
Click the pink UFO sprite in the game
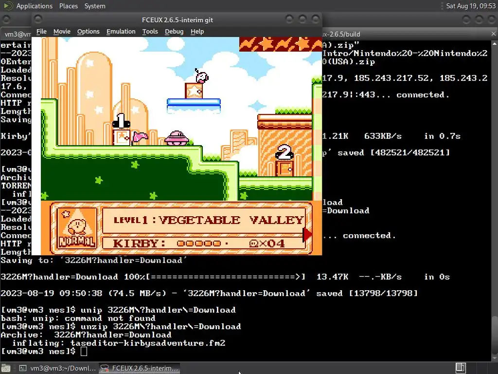point(177,138)
